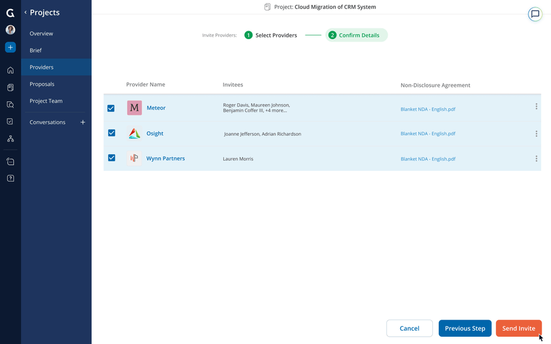Uncheck the Wynn Partners provider checkbox

[111, 158]
